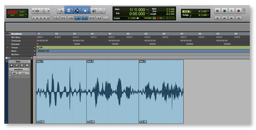Image resolution: width=256 pixels, height=130 pixels.
Task: Open the Grid mode dropdown arrow
Action: 26,15
